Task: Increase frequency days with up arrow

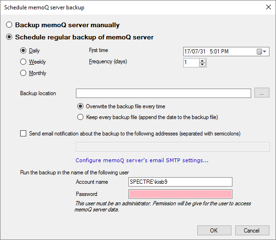Action: click(x=202, y=61)
